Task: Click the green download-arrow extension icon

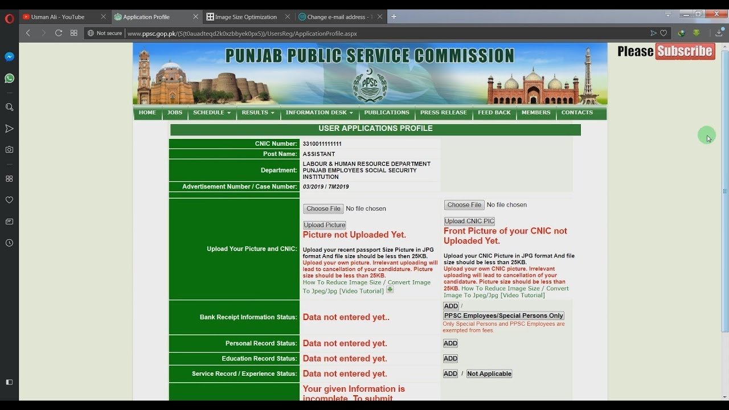Action: (x=697, y=33)
